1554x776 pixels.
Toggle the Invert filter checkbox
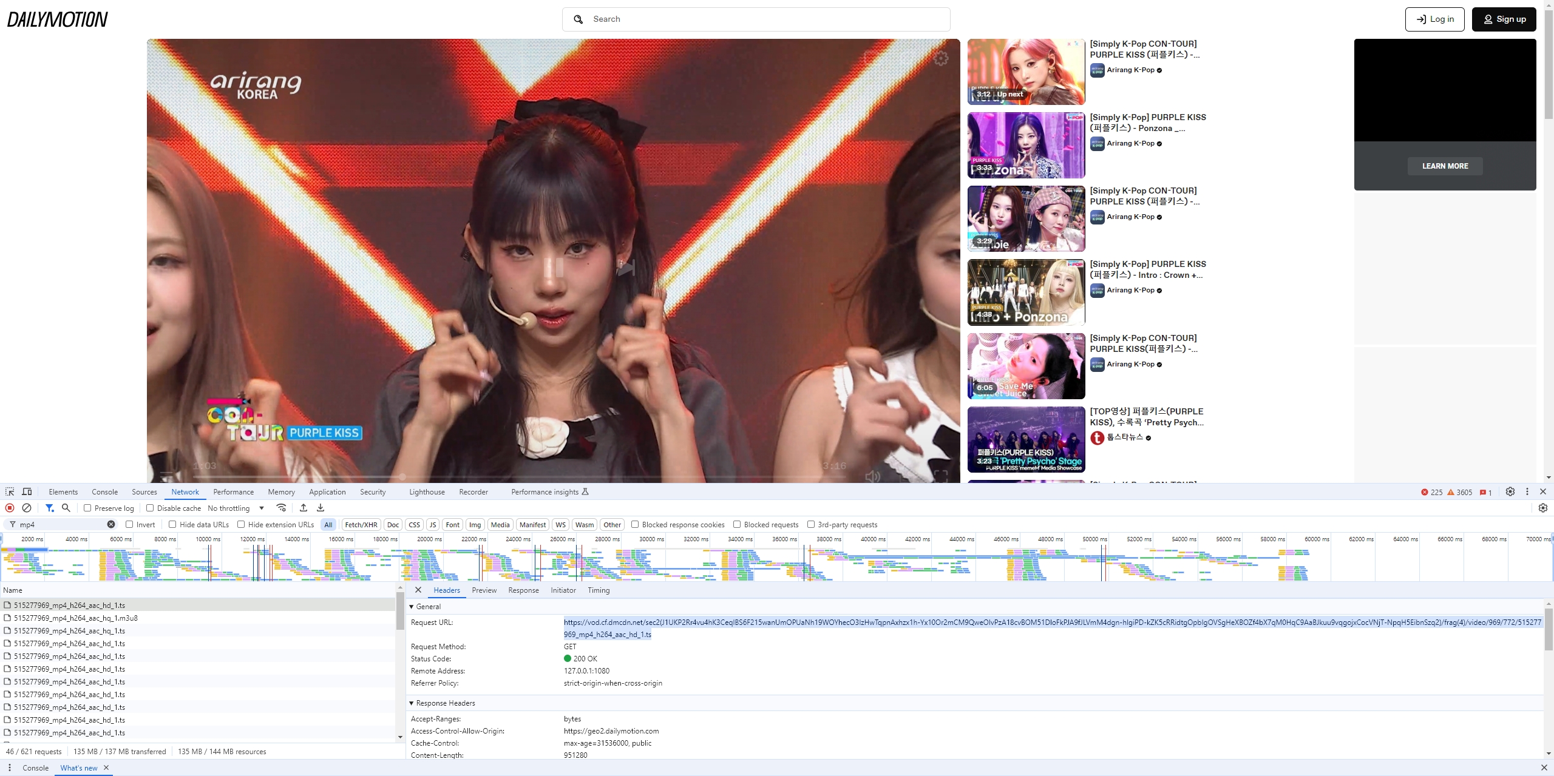[129, 524]
